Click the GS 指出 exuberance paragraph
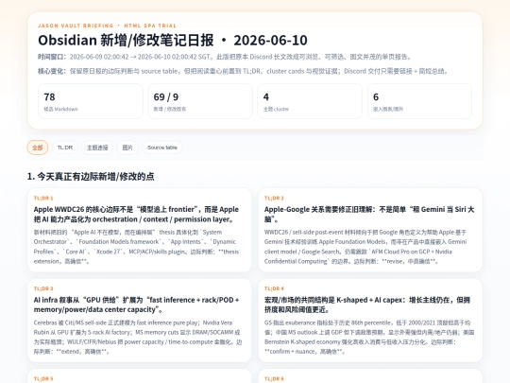This screenshot has height=383, width=510. tap(369, 337)
